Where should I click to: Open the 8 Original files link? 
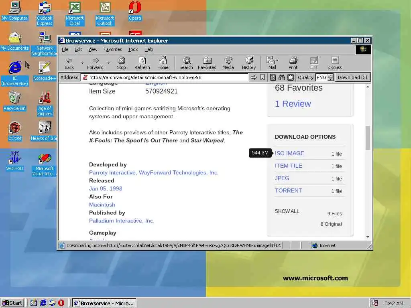331,224
